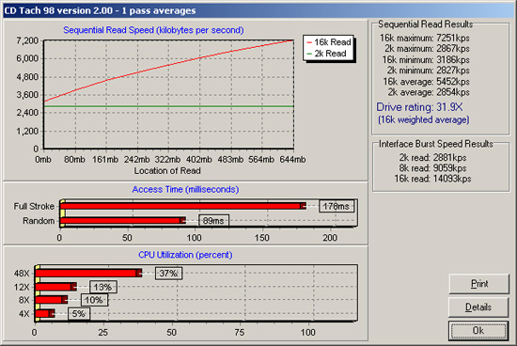517x346 pixels.
Task: Select the 178ms value label
Action: tap(337, 207)
